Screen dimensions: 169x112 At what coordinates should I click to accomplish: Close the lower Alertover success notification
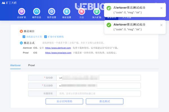click(x=161, y=25)
